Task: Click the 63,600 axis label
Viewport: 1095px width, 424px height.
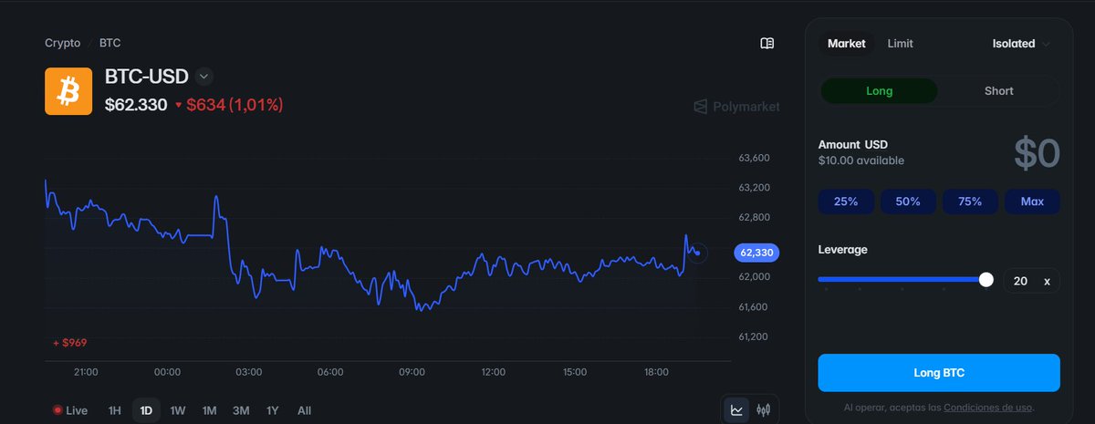Action: point(754,159)
